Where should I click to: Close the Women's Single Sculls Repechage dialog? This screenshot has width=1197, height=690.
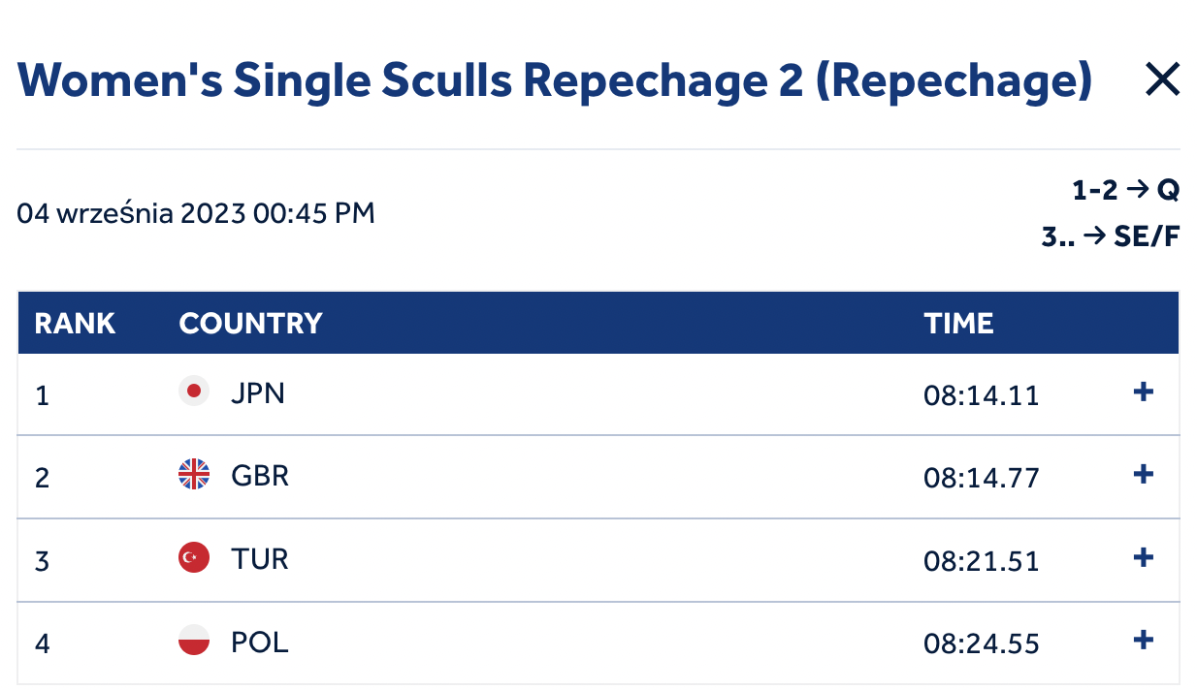1162,78
